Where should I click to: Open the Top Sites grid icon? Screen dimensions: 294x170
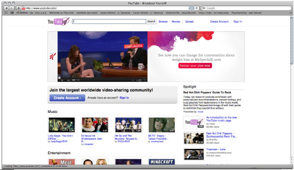12,13
